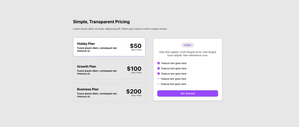Click the "Odio felis sagittis" description paragraph

coord(187,53)
